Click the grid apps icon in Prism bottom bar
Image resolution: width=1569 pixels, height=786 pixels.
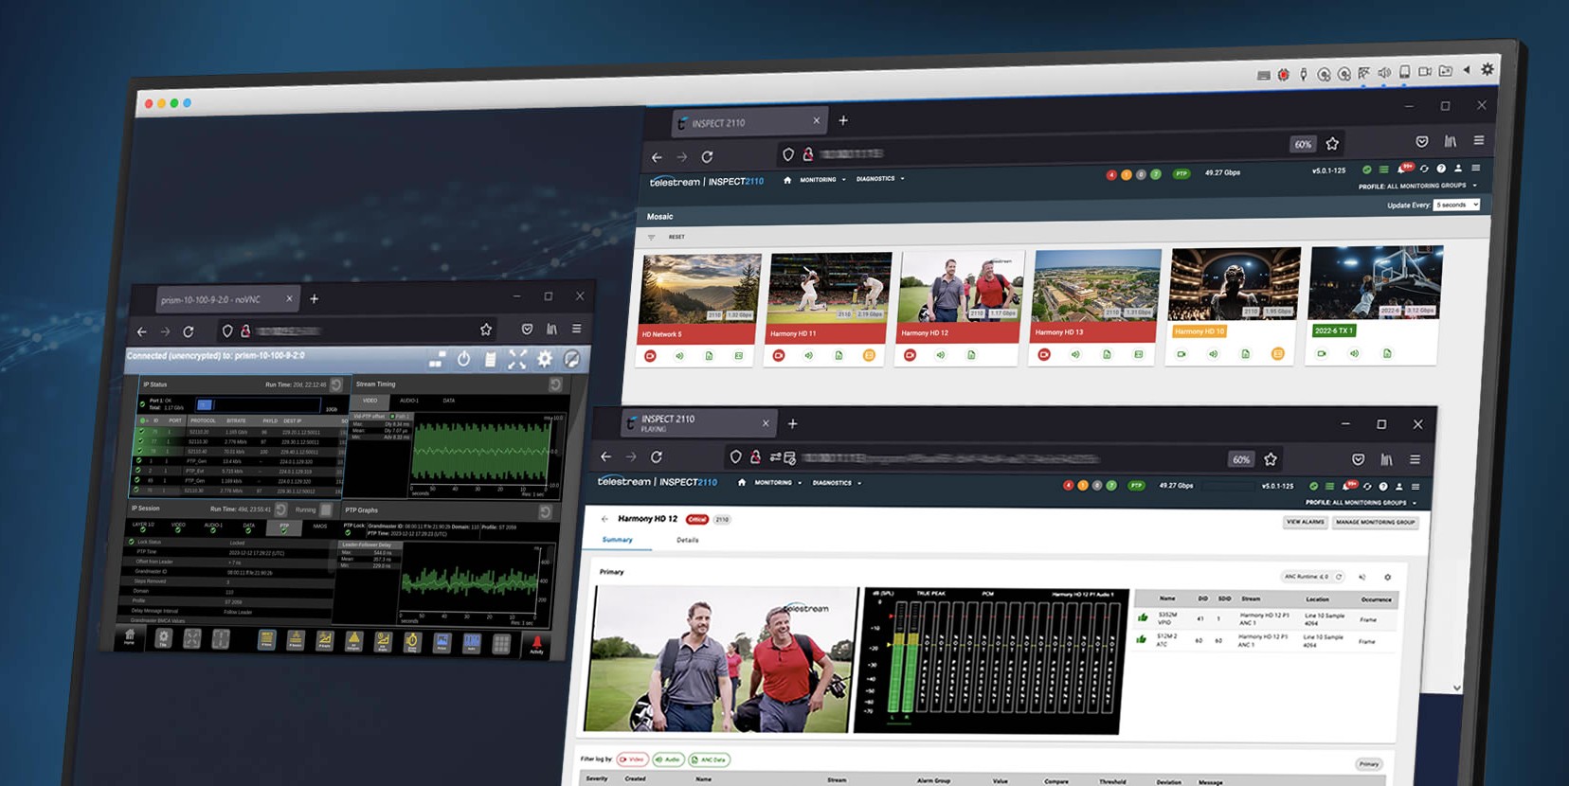[501, 644]
